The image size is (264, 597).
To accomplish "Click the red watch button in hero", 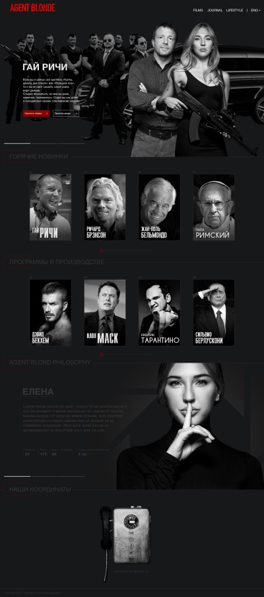I will [x=36, y=113].
